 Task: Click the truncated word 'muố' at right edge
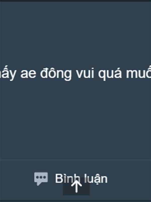tap(138, 73)
